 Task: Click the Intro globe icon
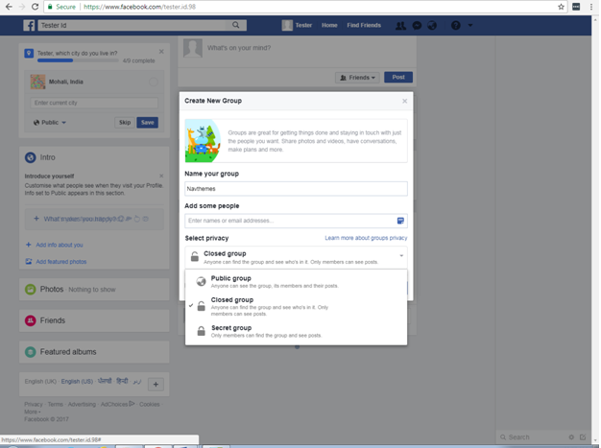pyautogui.click(x=31, y=157)
